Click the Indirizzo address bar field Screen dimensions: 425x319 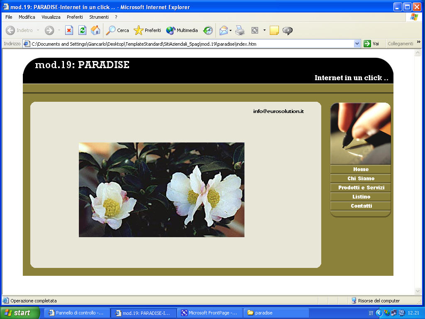192,44
